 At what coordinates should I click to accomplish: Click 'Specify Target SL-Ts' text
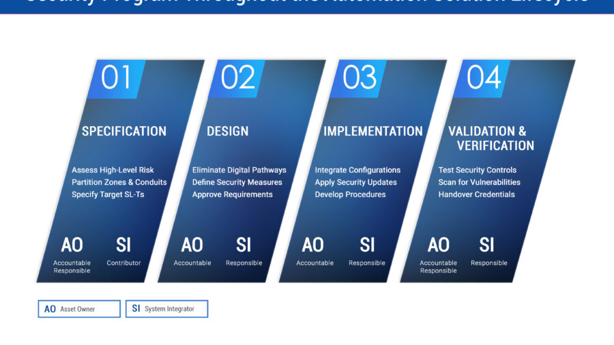108,194
